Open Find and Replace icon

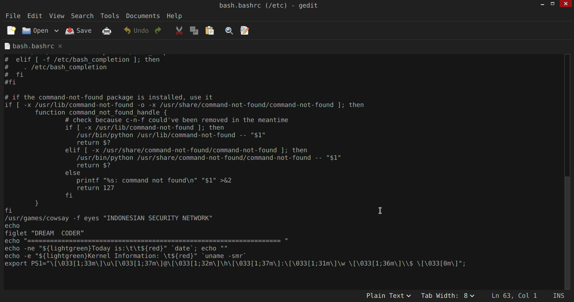tap(244, 30)
